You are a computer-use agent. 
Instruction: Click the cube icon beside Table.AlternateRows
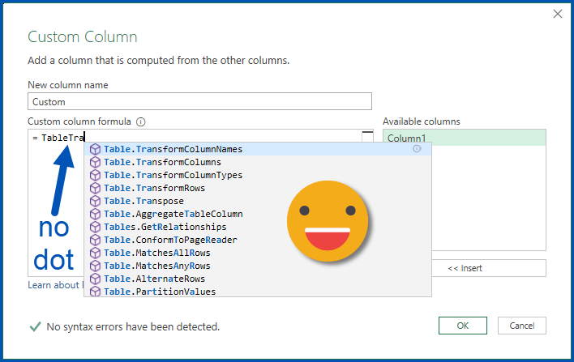[x=95, y=279]
